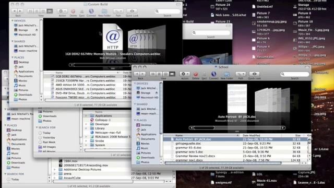The height and width of the screenshot is (188, 334).
Task: Go back in Custom Build window
Action: click(x=15, y=11)
